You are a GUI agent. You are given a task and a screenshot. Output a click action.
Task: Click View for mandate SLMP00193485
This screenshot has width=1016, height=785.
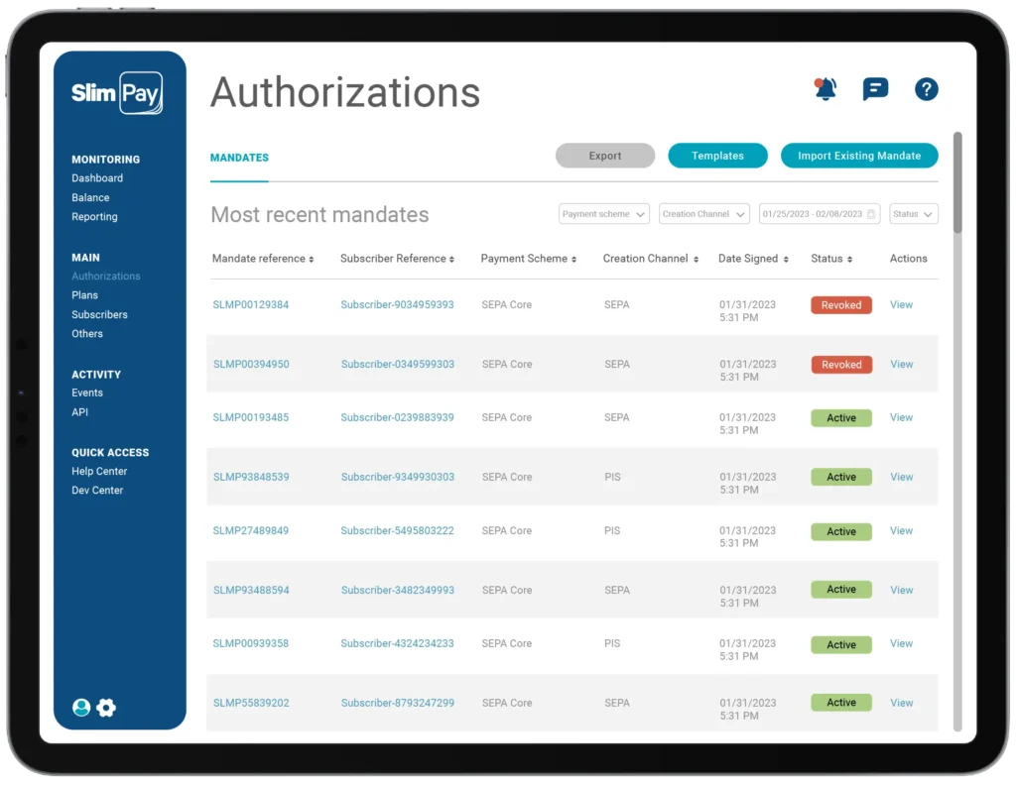901,417
